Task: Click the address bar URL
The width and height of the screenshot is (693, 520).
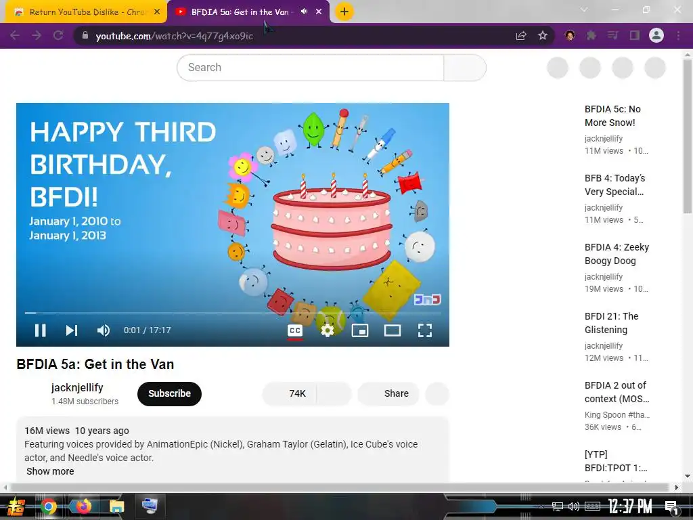Action: (175, 36)
